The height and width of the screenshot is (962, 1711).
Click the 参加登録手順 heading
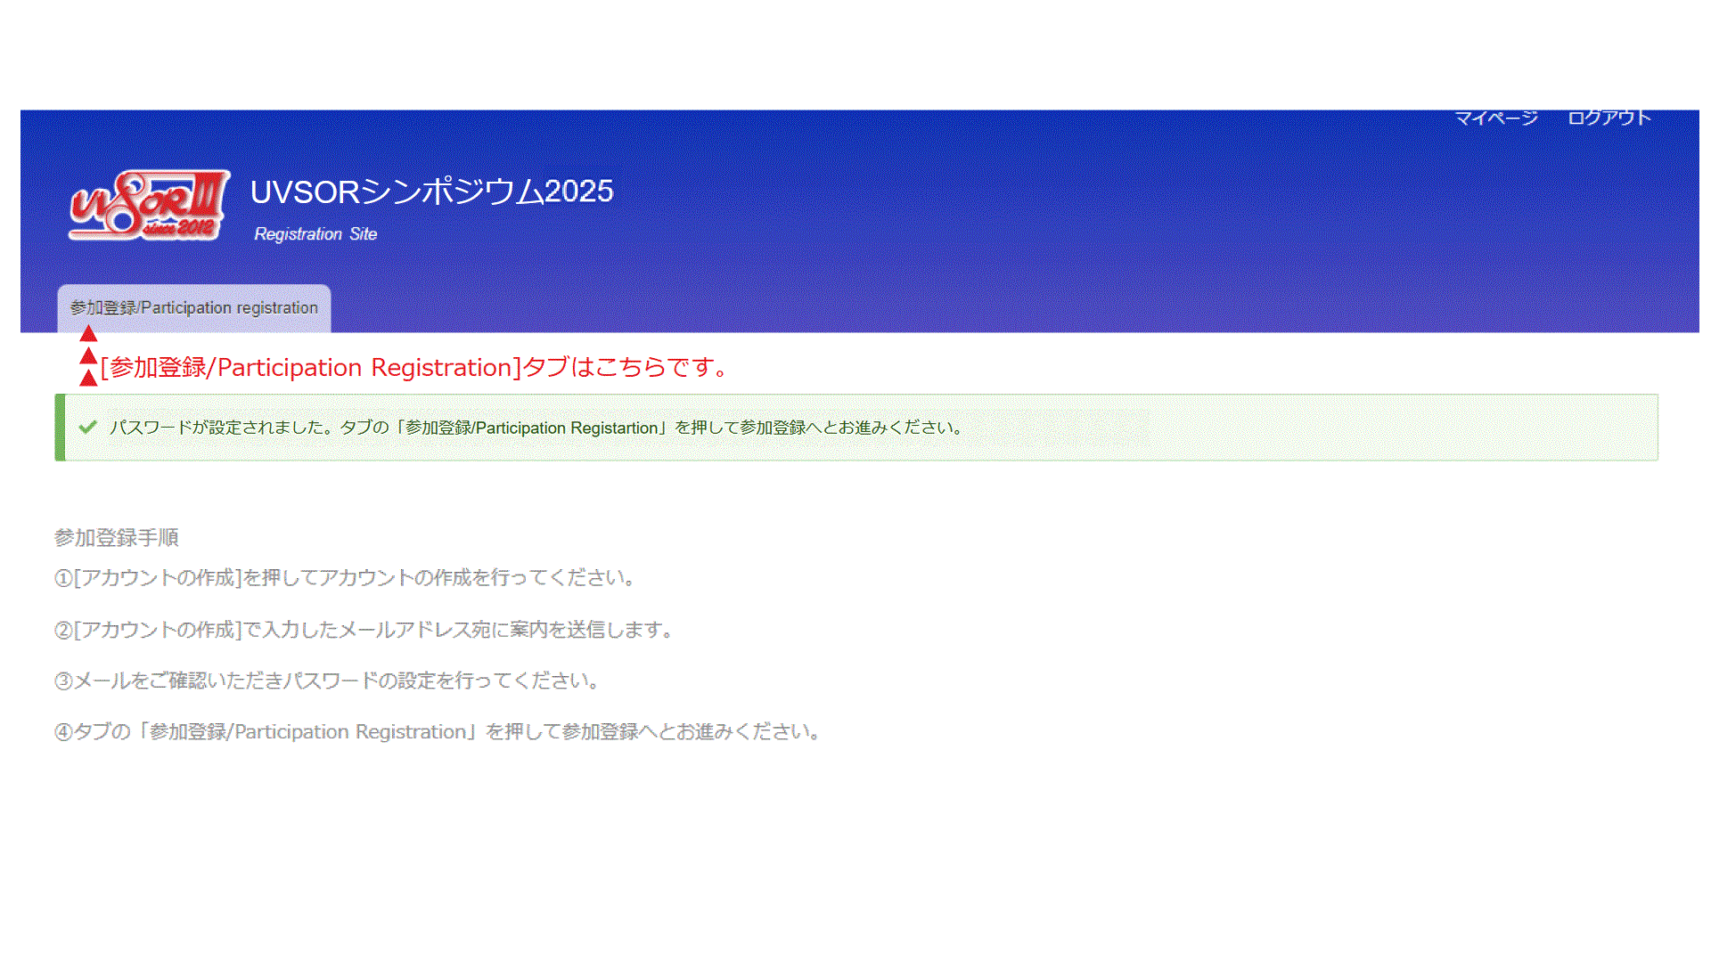tap(117, 538)
